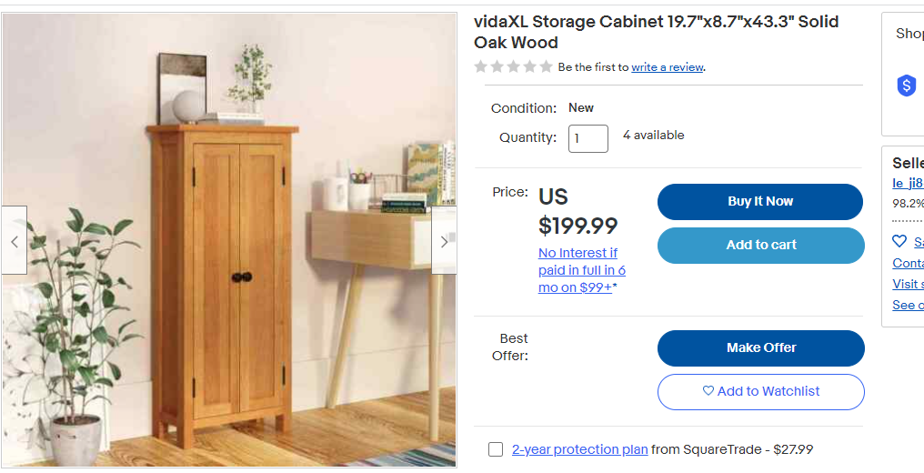Viewport: 924px width, 473px height.
Task: Open the write a review link
Action: tap(667, 67)
